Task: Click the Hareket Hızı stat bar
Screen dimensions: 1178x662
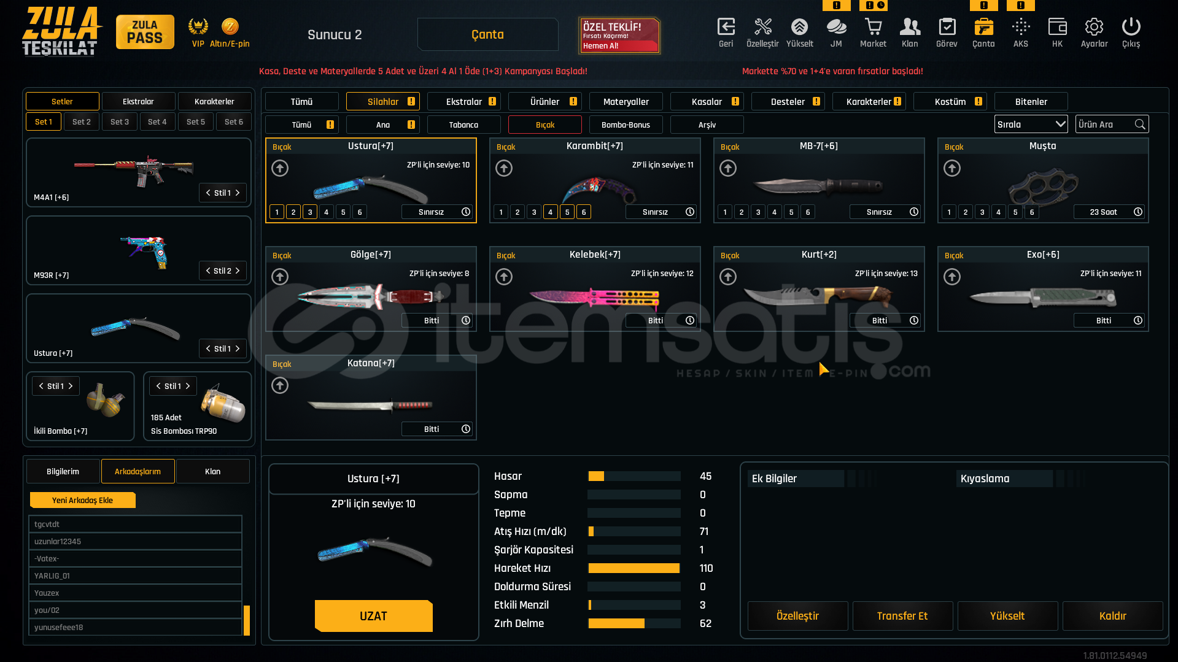Action: pyautogui.click(x=634, y=568)
